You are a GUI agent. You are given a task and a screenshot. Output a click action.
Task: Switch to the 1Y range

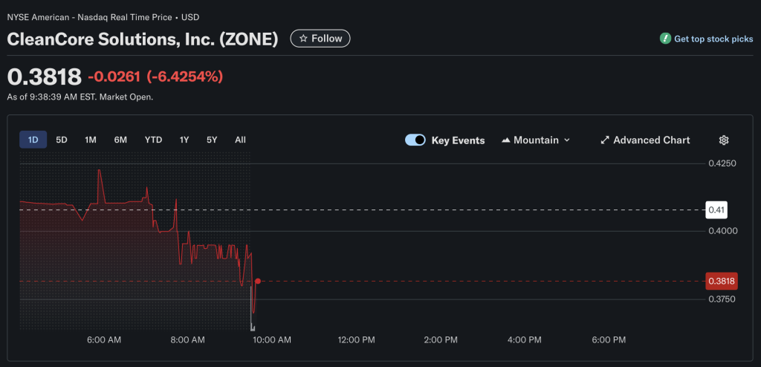(184, 140)
